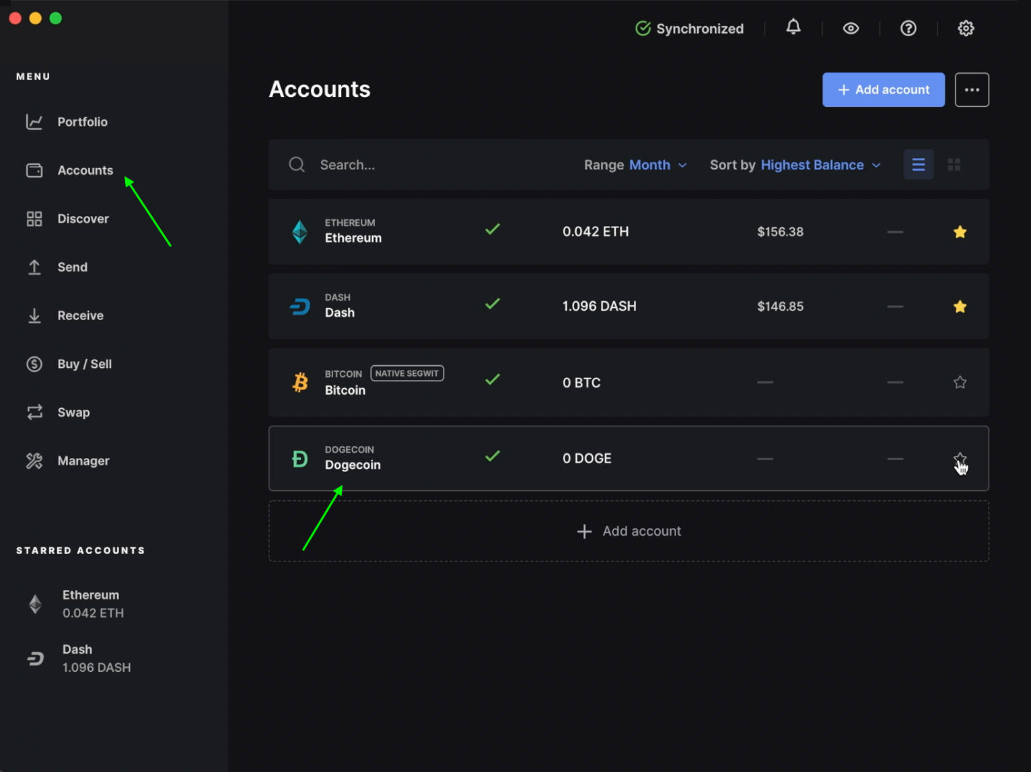Click the Discover grid icon
This screenshot has height=772, width=1031.
pyautogui.click(x=34, y=219)
